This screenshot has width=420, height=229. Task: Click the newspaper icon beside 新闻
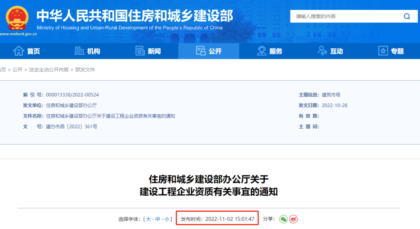pos(140,51)
